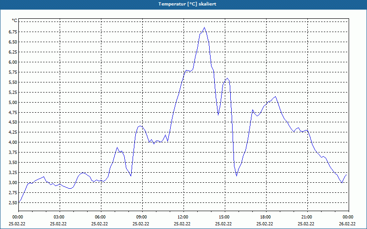Click the 25.02.22 date under 03:00
Screen dimensions: 367x229
point(58,224)
